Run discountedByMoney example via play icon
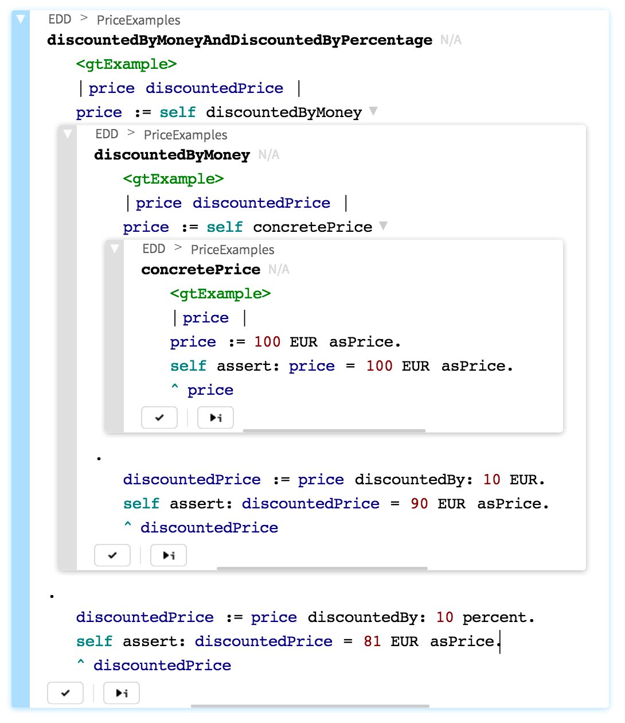 coord(169,555)
